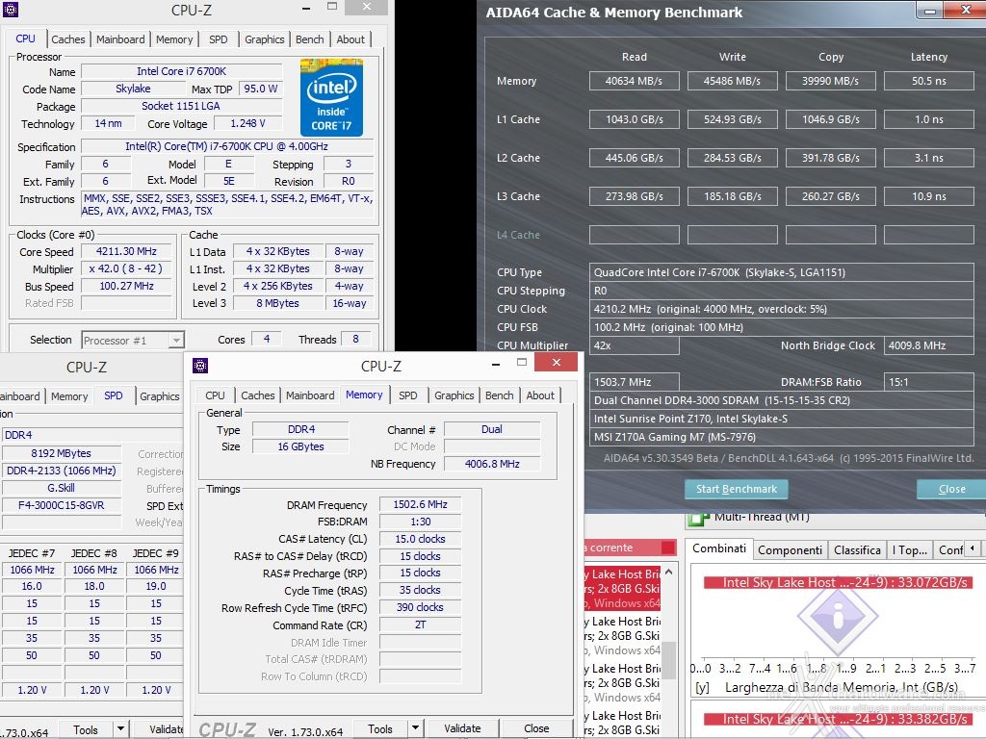Click the Command Rate value 2T
The width and height of the screenshot is (986, 739).
point(420,625)
